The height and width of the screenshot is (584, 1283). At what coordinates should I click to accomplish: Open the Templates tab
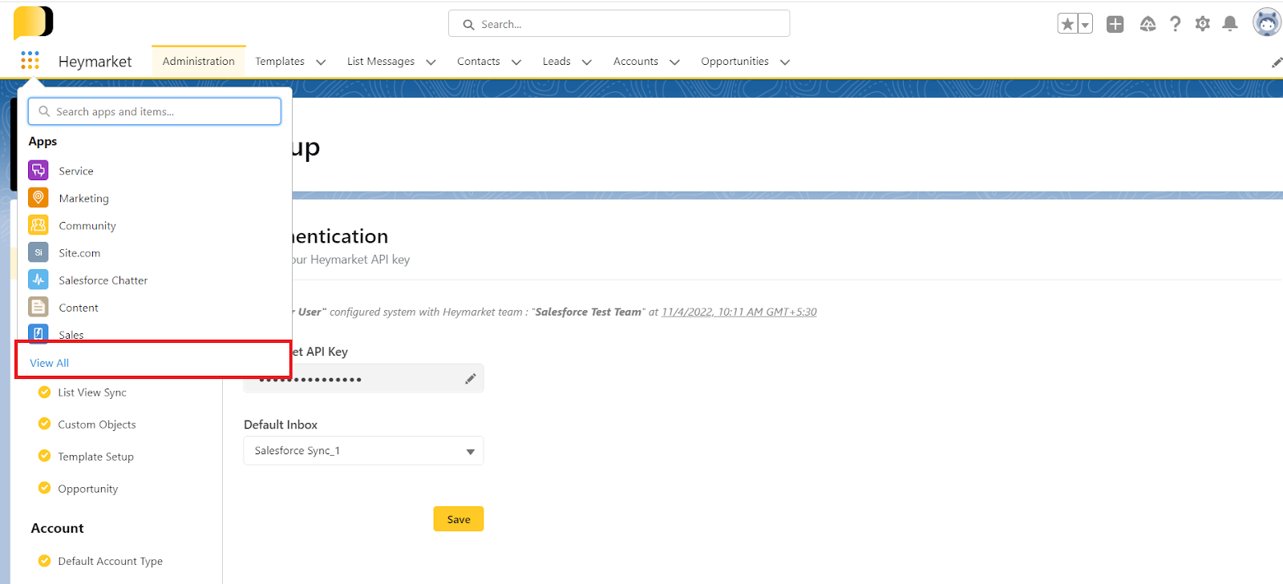click(280, 62)
